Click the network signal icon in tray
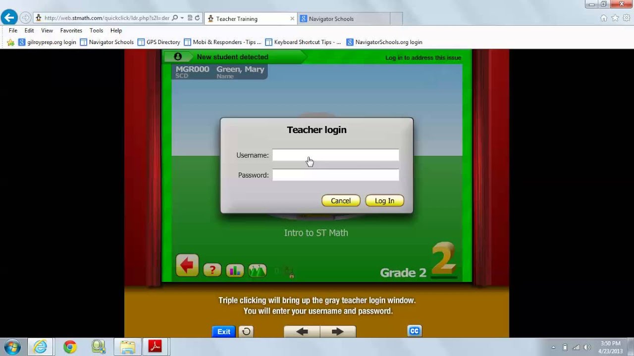634x356 pixels. 577,347
